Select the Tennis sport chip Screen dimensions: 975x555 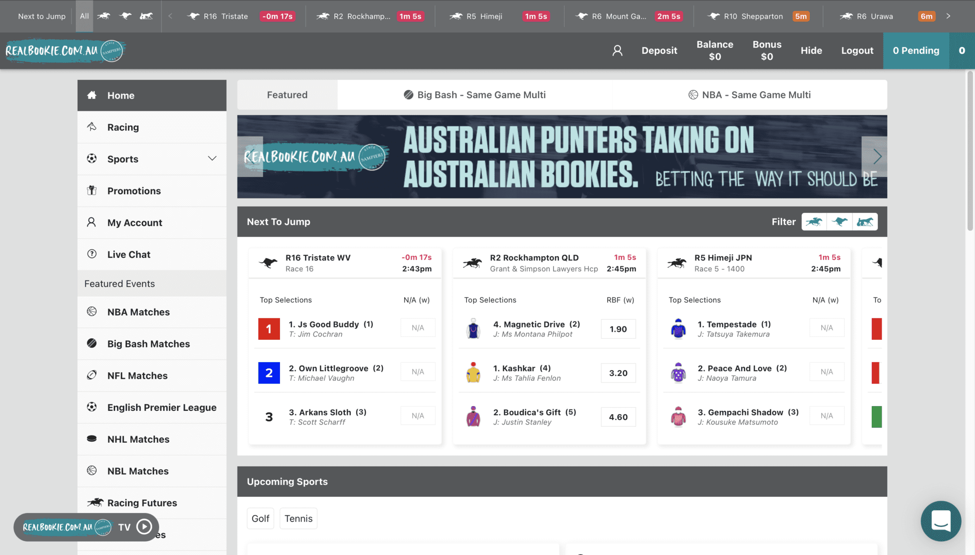coord(298,518)
